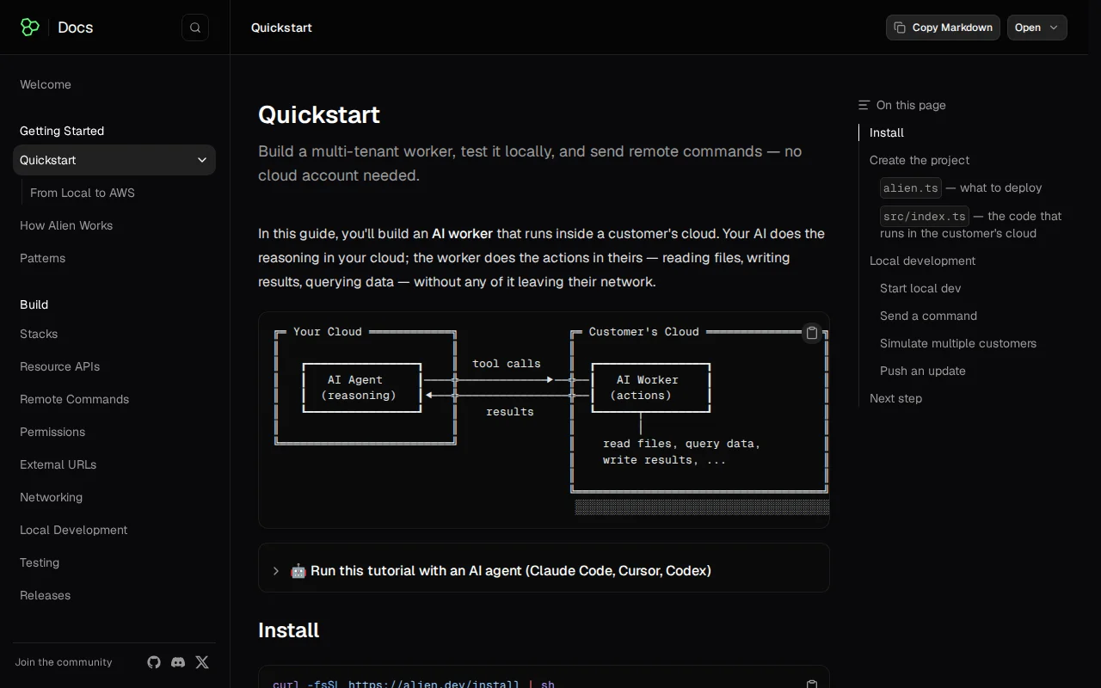The width and height of the screenshot is (1101, 688).
Task: Click the Quickstart page heading
Action: point(319,114)
